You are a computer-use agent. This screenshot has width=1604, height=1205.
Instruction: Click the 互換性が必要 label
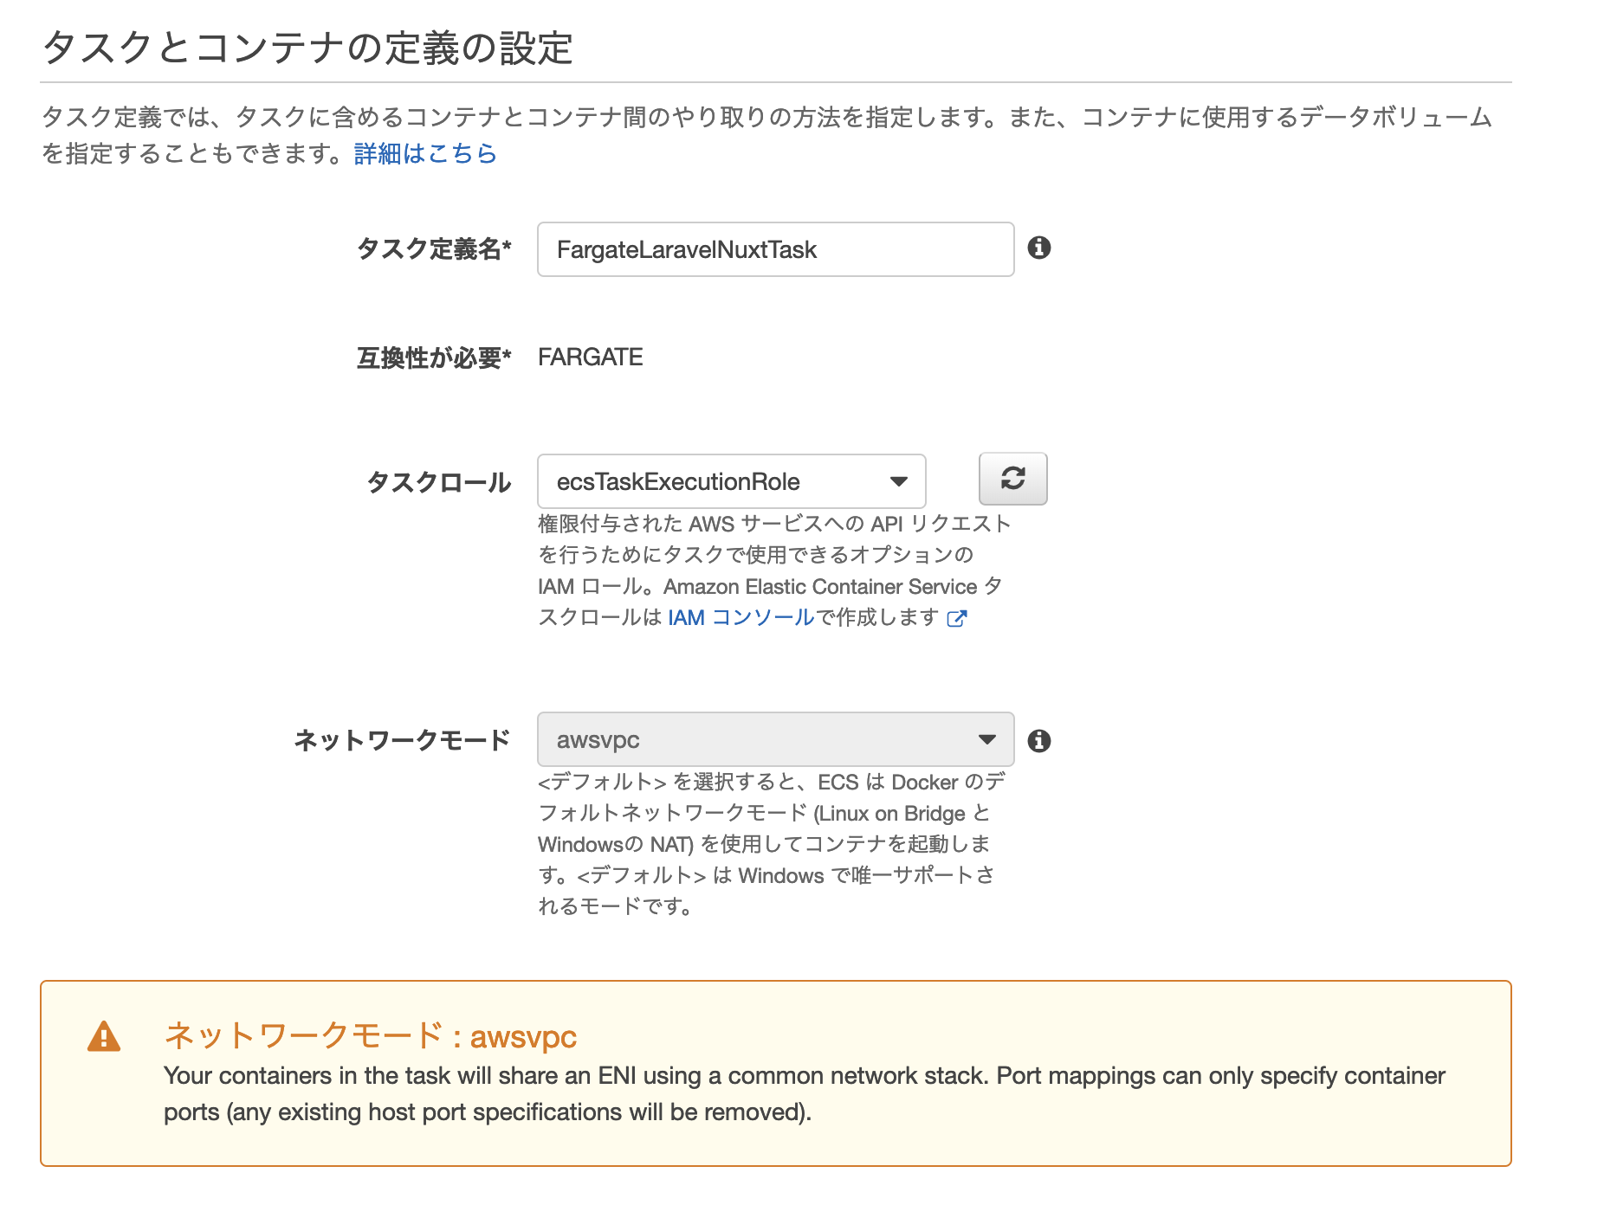pos(434,358)
